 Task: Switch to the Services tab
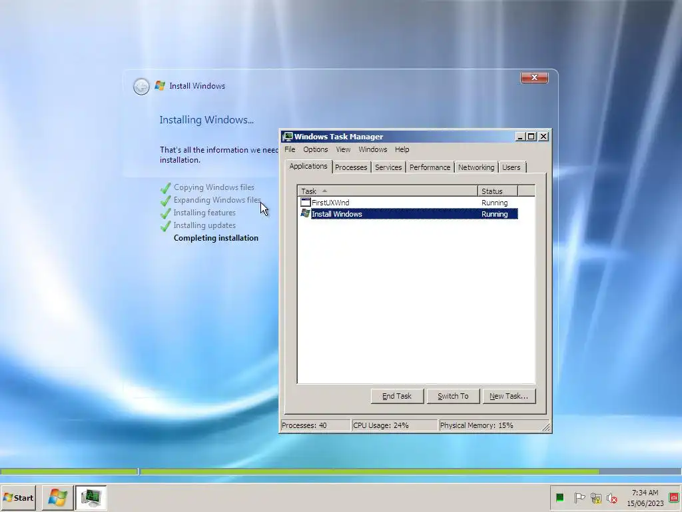(388, 167)
